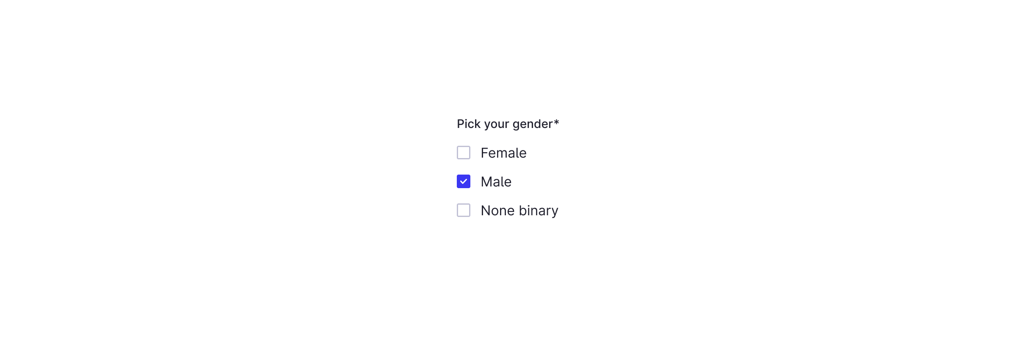Tick the None binary checkbox
The image size is (1017, 339).
click(463, 210)
